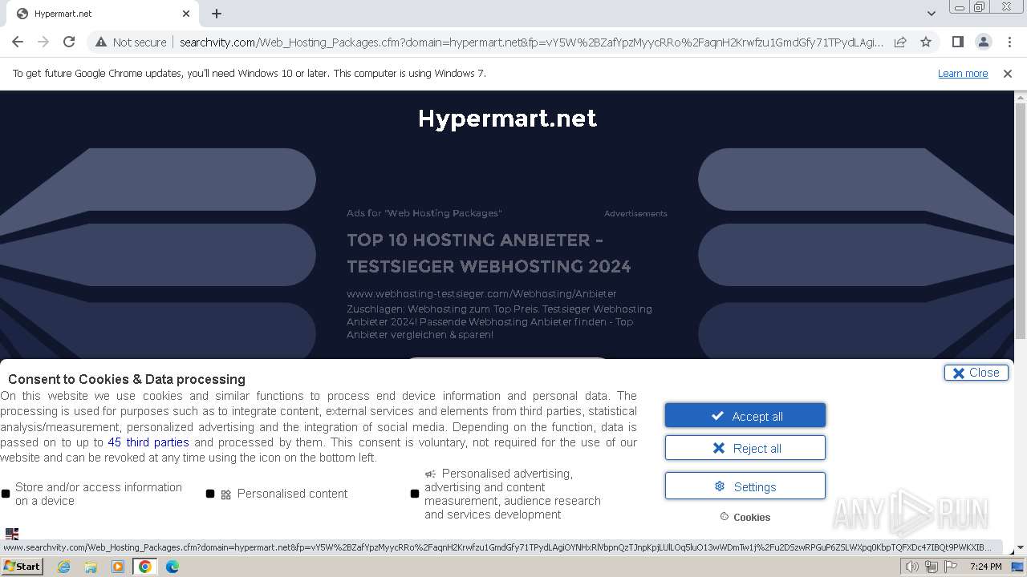Viewport: 1027px width, 577px height.
Task: Open the Windows Start menu
Action: click(22, 567)
